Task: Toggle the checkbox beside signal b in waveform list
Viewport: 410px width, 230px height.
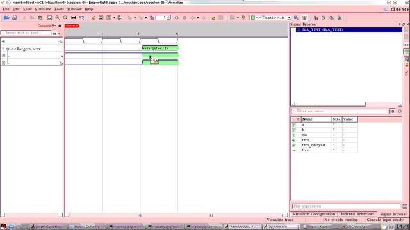Action: 3,63
